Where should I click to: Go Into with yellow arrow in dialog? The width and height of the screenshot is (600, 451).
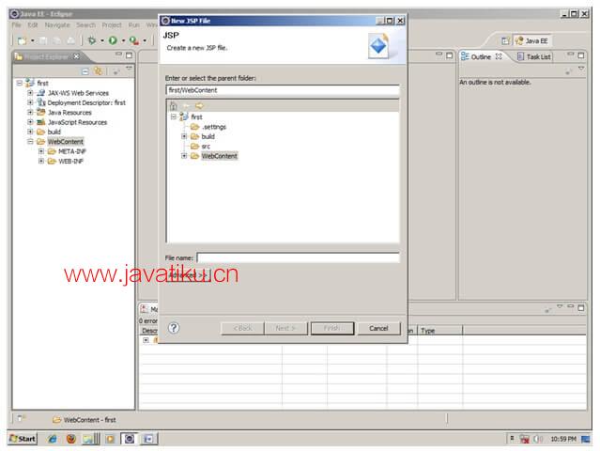(x=199, y=106)
